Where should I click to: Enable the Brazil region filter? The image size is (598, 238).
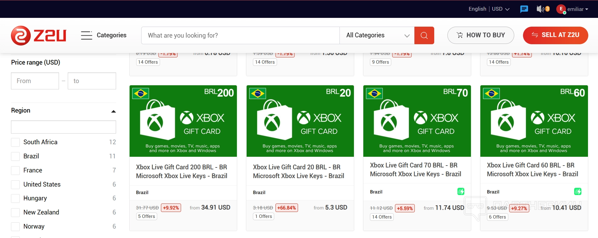tap(15, 156)
